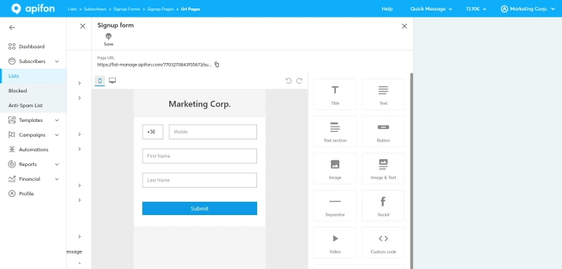Add a Title block

335,95
